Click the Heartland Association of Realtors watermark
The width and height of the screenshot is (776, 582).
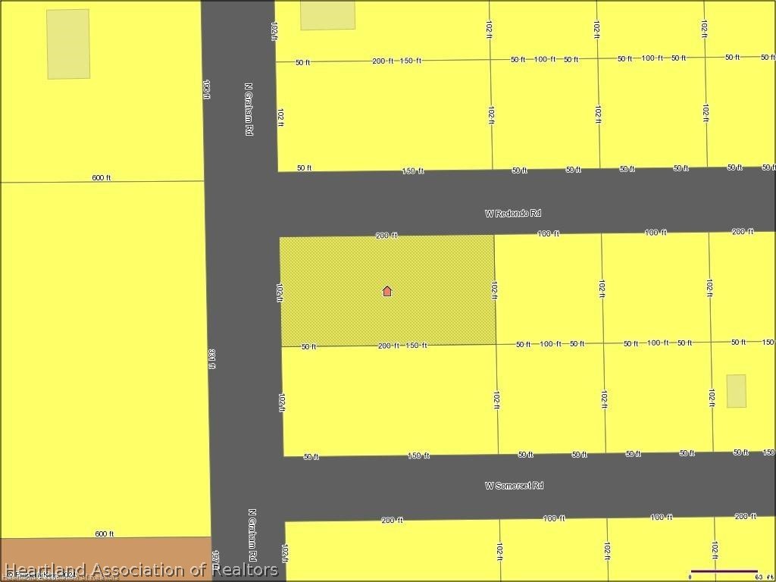[141, 570]
